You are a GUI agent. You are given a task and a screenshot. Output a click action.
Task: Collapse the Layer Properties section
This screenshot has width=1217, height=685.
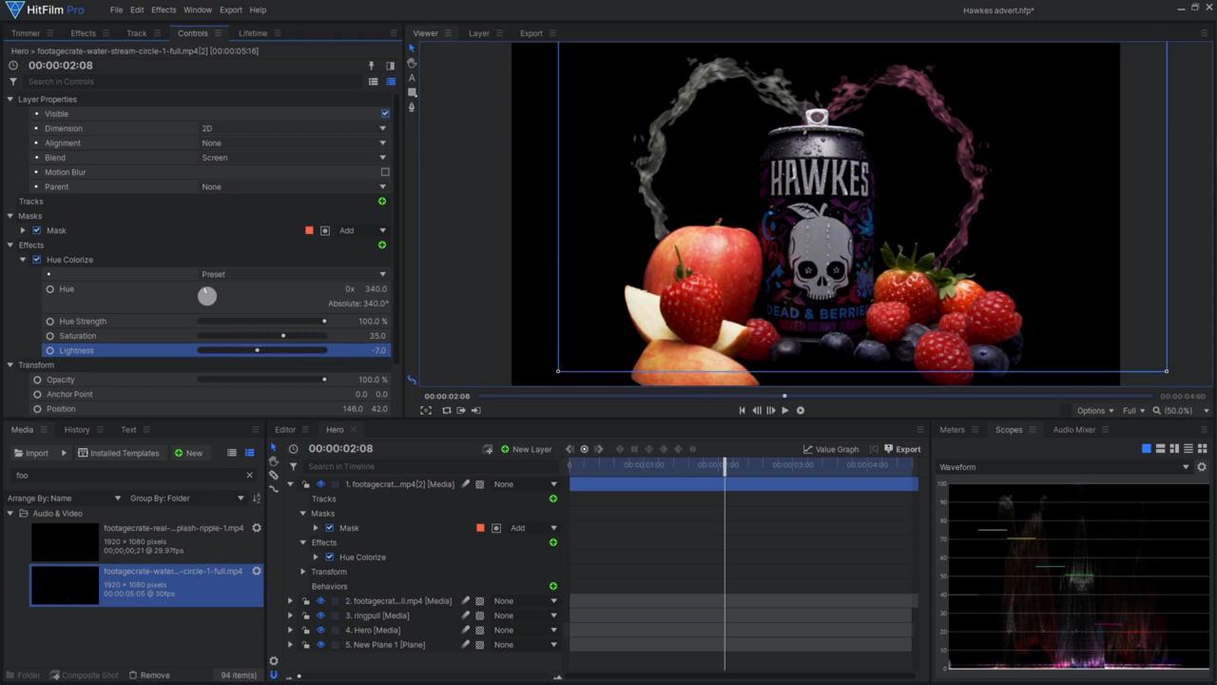(x=10, y=99)
